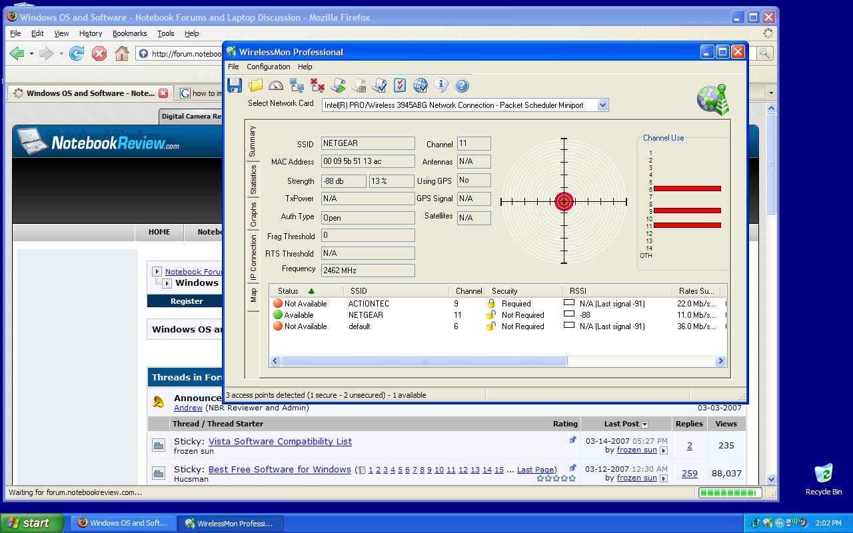This screenshot has height=533, width=853.
Task: Switch to the Statistics side tab
Action: [x=253, y=180]
